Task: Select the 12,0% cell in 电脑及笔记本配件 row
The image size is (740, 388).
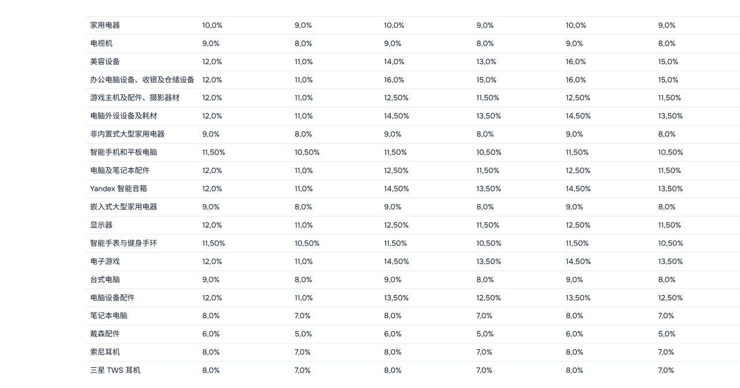Action: (x=212, y=171)
